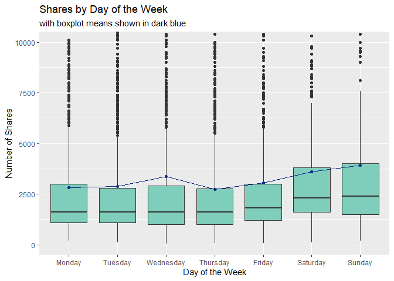Viewport: 394px width, 281px height.
Task: Click the Tuesday x-axis label
Action: point(117,263)
